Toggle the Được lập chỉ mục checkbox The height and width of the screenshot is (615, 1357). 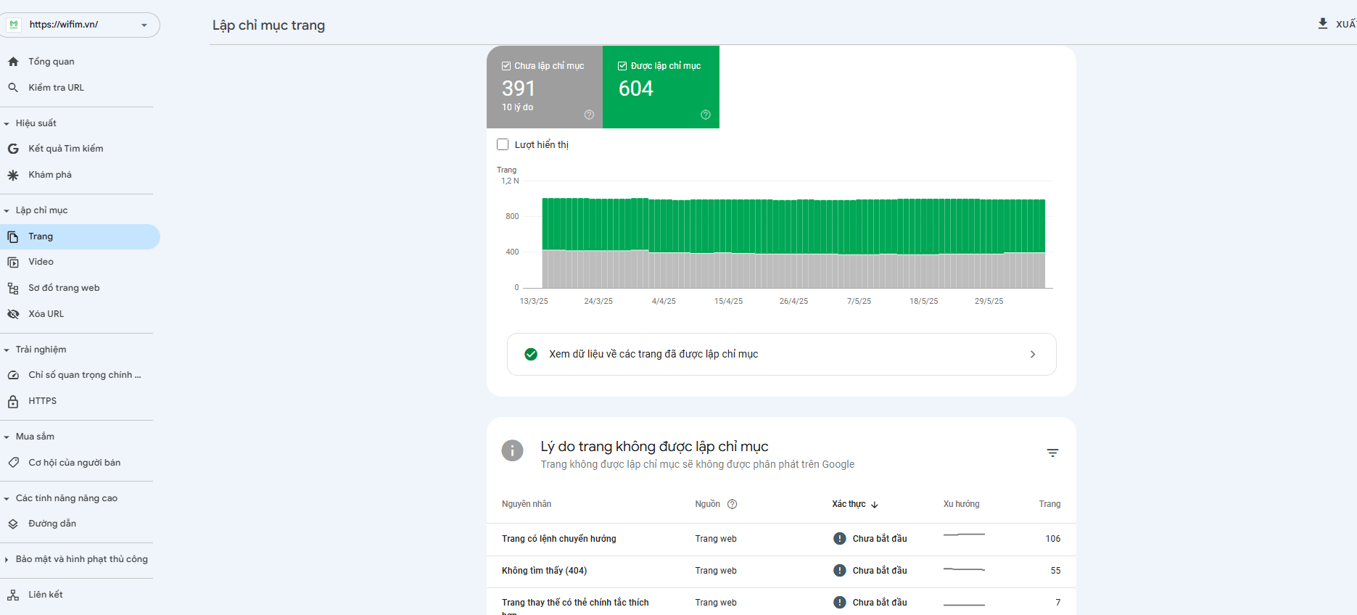click(622, 66)
